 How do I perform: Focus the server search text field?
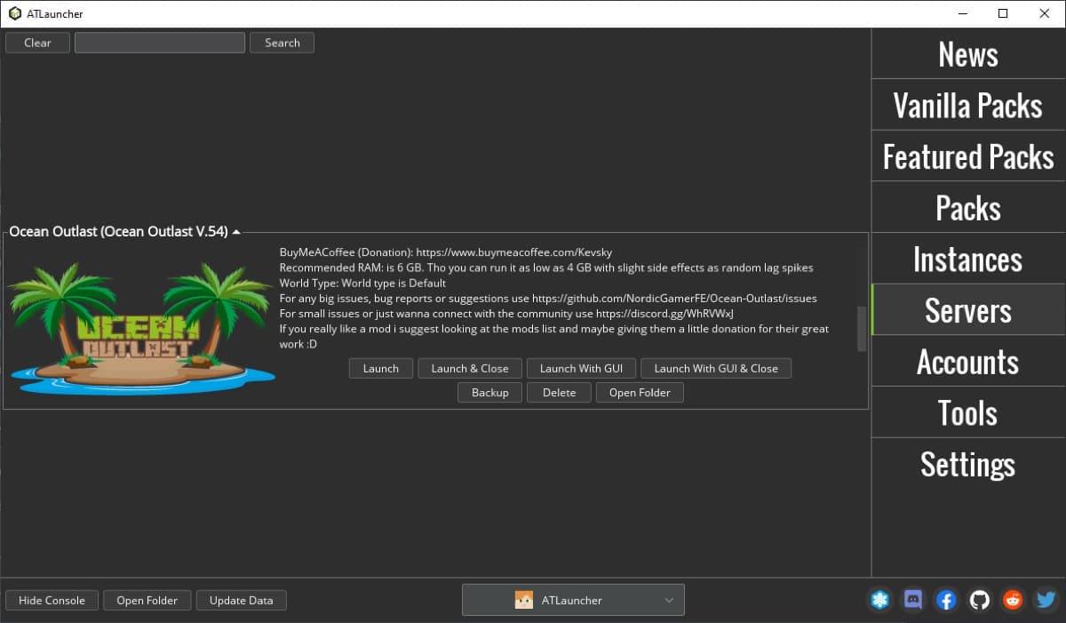160,43
